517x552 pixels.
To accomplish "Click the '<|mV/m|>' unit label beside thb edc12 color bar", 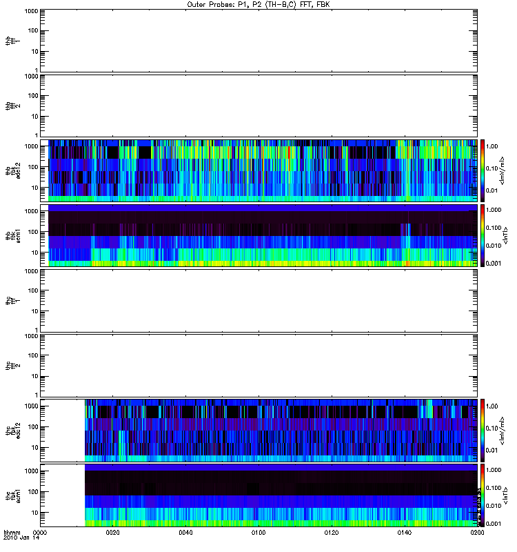I will click(503, 170).
